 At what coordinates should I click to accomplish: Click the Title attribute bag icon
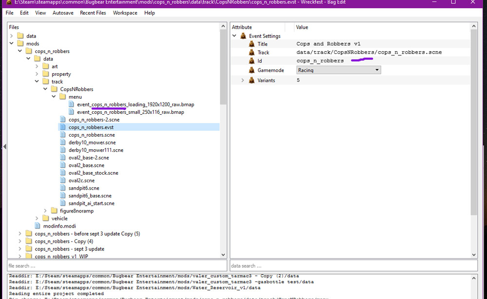(252, 44)
